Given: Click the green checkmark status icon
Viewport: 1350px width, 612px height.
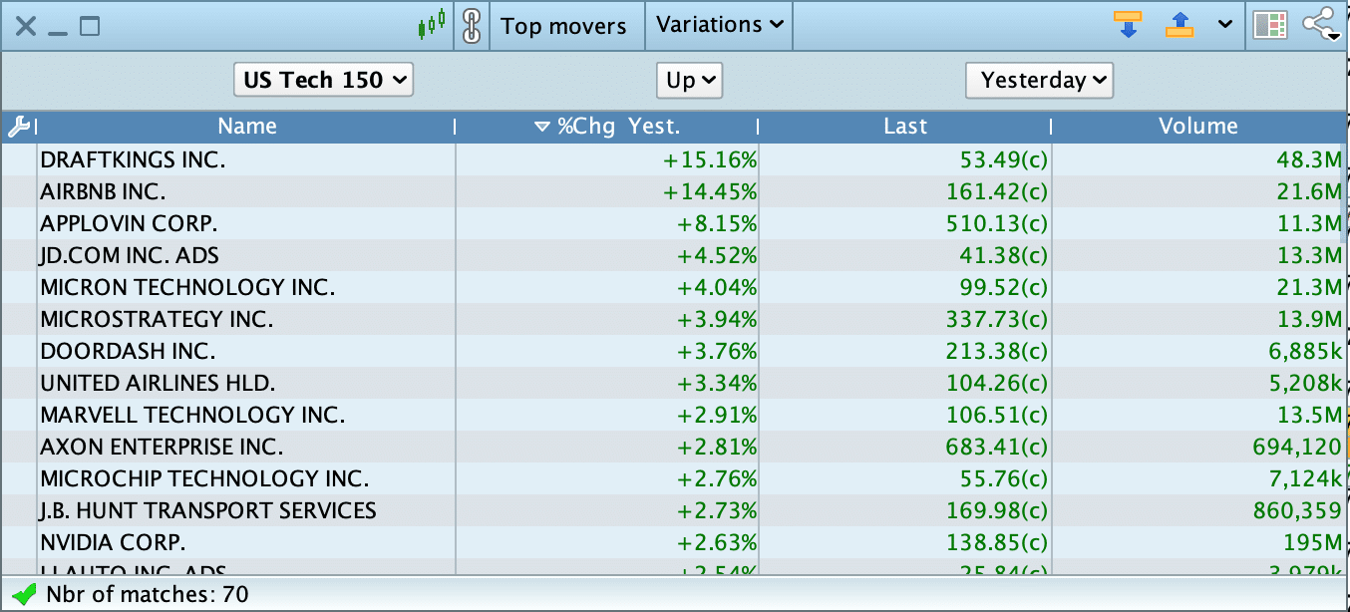Looking at the screenshot, I should tap(24, 595).
